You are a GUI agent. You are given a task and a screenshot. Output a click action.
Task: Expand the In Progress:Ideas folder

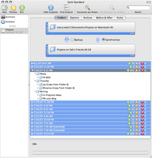(38, 95)
